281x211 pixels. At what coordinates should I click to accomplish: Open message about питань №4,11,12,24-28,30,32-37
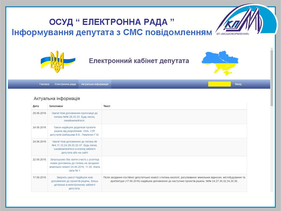tap(74, 147)
